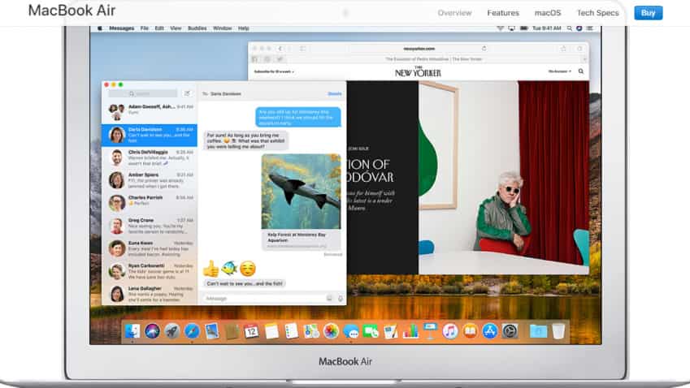Open Photos app in the dock
This screenshot has height=388, width=690.
pos(331,331)
